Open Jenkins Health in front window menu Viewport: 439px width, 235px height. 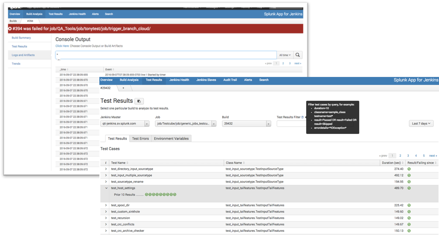tap(179, 80)
